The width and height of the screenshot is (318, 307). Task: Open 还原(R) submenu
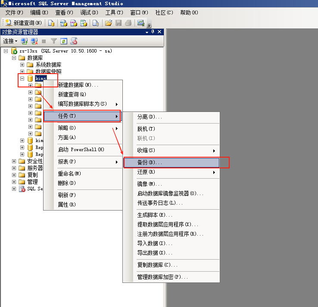171,172
